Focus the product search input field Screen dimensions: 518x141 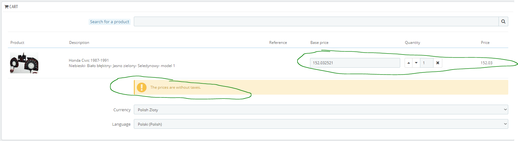(316, 22)
